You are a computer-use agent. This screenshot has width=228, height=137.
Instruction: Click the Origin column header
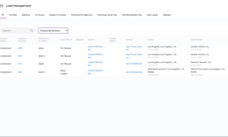coord(150,40)
